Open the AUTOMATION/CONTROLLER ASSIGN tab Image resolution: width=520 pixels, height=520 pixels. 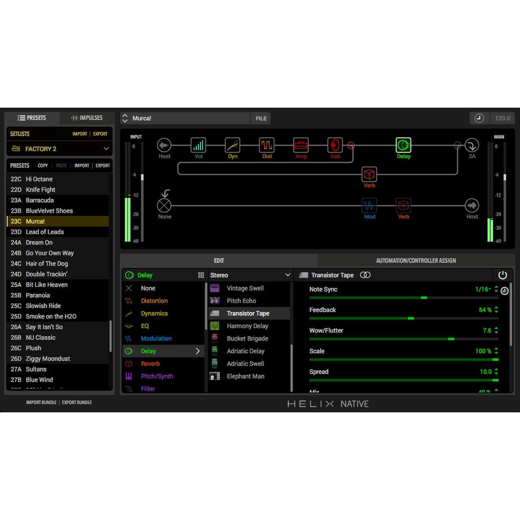tap(416, 260)
